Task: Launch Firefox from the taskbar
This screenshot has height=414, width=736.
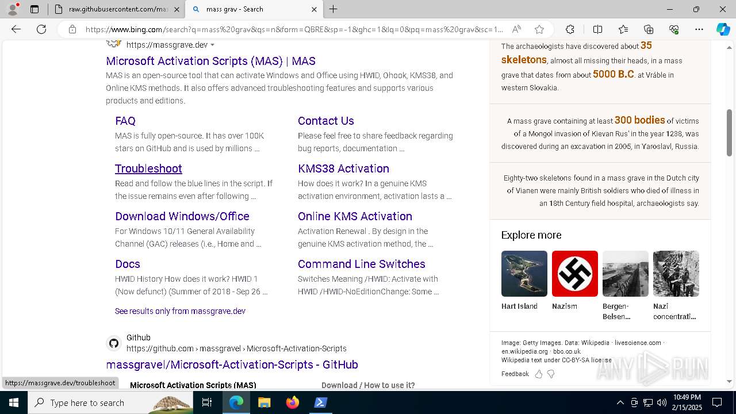Action: coord(293,402)
